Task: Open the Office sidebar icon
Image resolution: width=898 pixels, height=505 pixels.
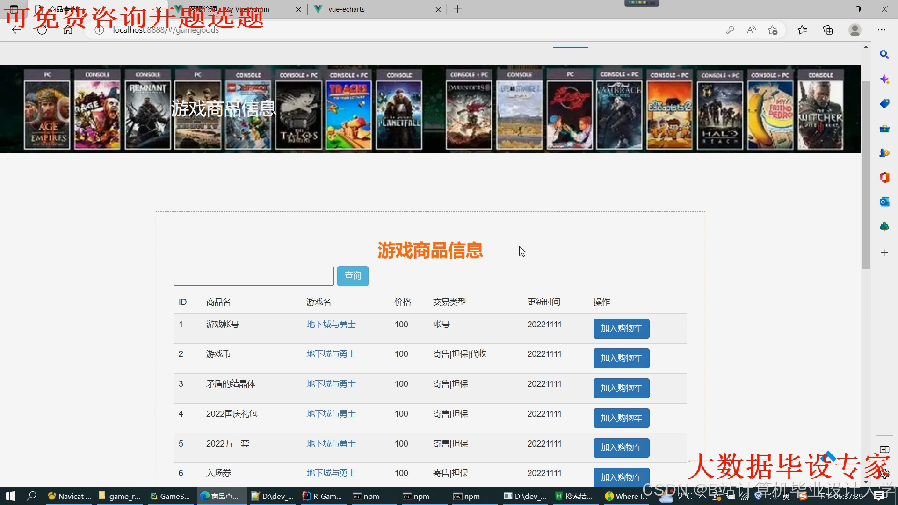Action: click(884, 177)
